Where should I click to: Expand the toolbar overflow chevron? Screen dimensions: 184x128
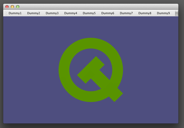(x=176, y=13)
